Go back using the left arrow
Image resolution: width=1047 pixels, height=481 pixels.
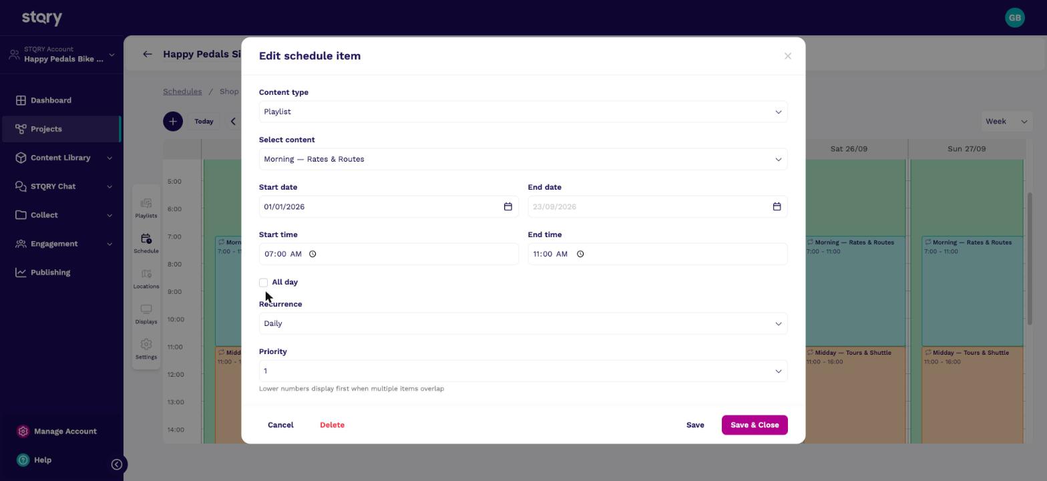point(148,54)
